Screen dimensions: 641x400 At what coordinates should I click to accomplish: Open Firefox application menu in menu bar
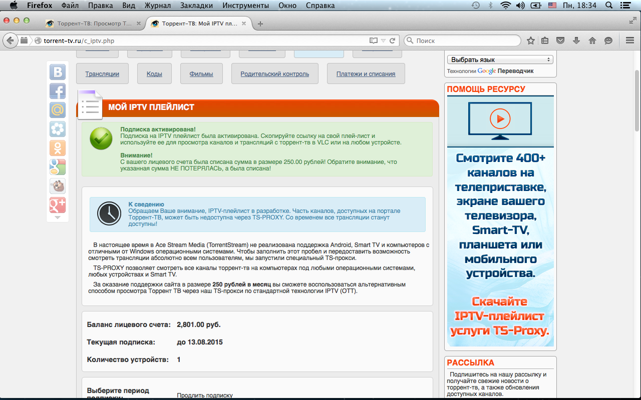[40, 5]
